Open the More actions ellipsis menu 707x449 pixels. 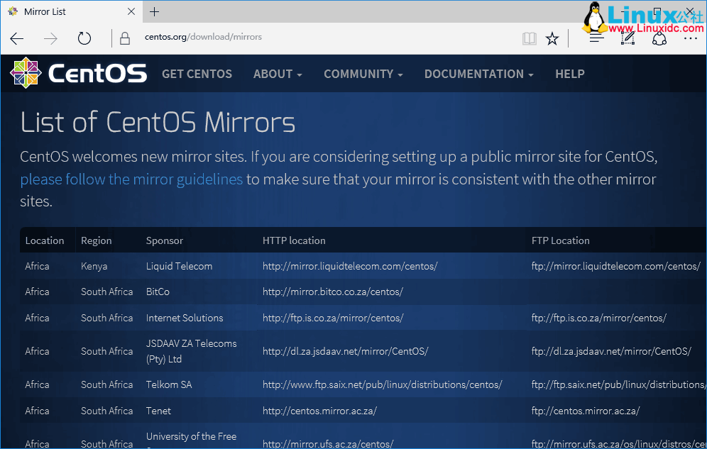(x=690, y=38)
